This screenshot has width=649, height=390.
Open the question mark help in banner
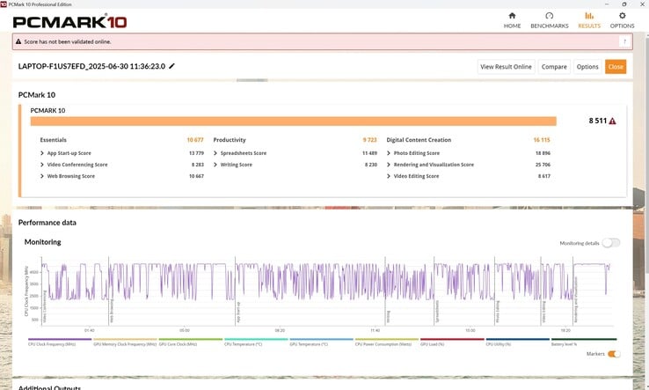624,41
